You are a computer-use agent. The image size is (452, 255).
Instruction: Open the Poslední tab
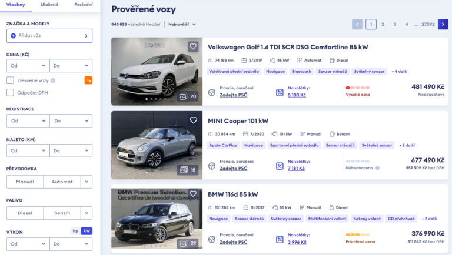point(83,4)
